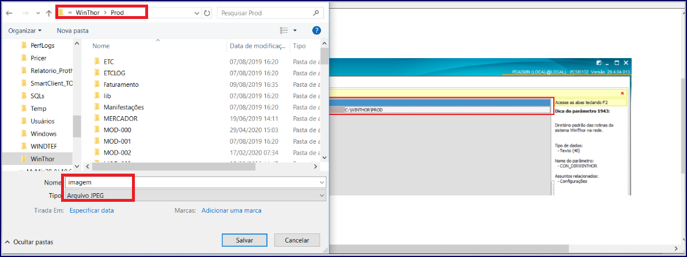
Task: Refresh the Prod folder view
Action: [x=207, y=13]
